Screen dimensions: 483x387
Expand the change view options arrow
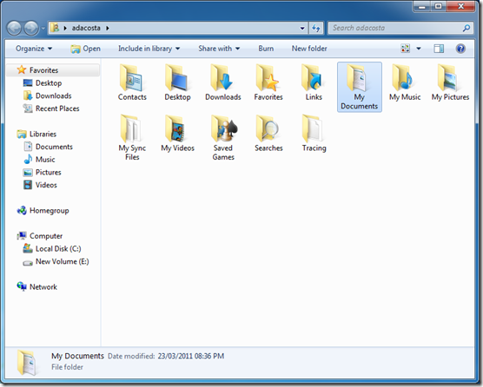pyautogui.click(x=419, y=49)
